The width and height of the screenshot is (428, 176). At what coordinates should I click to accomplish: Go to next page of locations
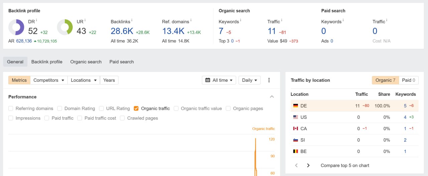pyautogui.click(x=308, y=165)
